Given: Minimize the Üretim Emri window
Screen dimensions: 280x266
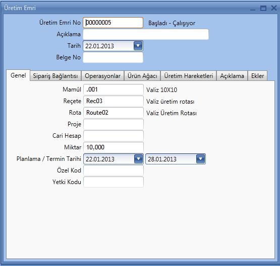Looking at the screenshot, I should [253, 9].
